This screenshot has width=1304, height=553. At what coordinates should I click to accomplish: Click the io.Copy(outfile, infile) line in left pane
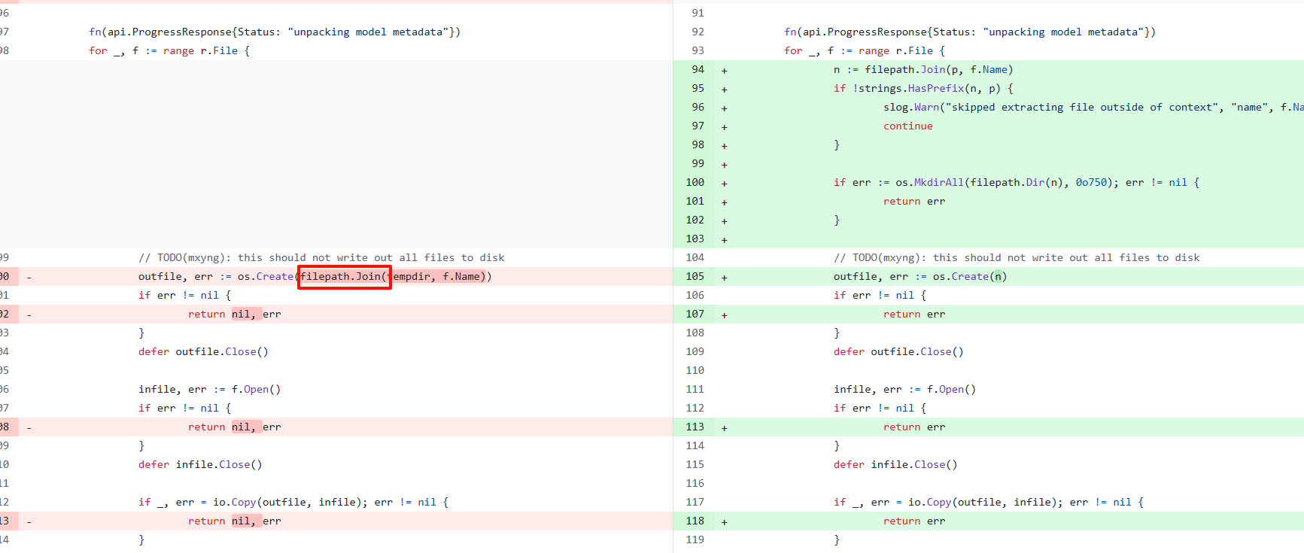(293, 502)
